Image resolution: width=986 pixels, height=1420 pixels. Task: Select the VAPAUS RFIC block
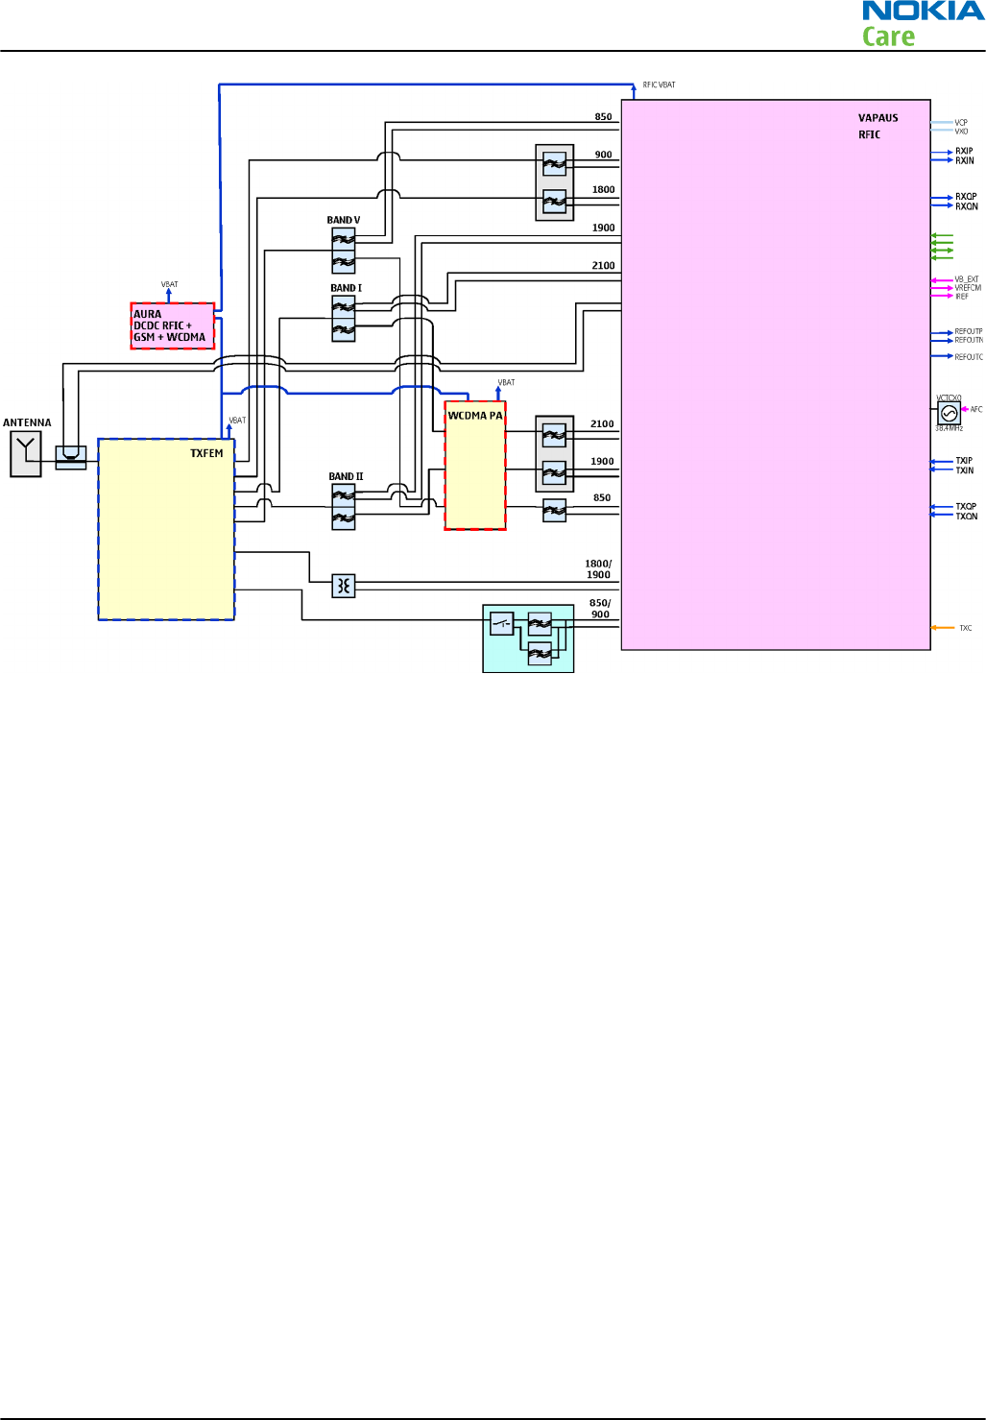tap(776, 374)
